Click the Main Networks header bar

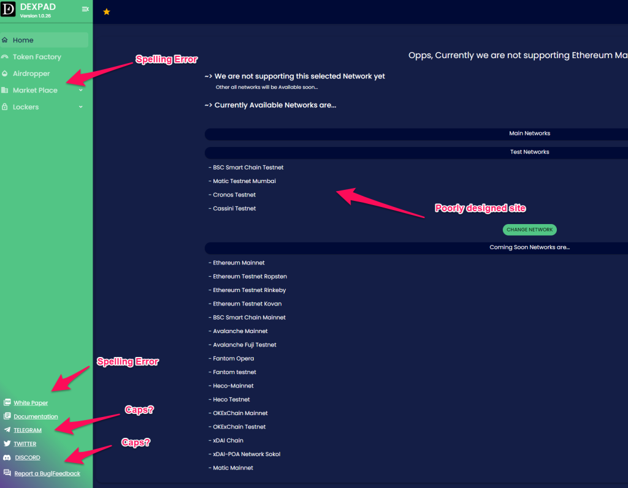click(x=416, y=133)
